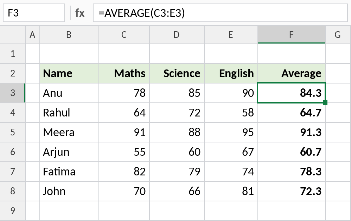Click the Science header cell
The height and width of the screenshot is (221, 351).
177,73
